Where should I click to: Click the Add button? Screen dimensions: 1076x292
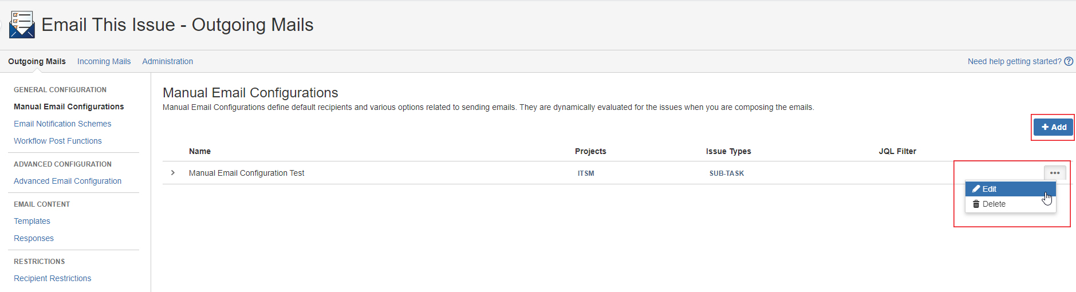click(1053, 127)
